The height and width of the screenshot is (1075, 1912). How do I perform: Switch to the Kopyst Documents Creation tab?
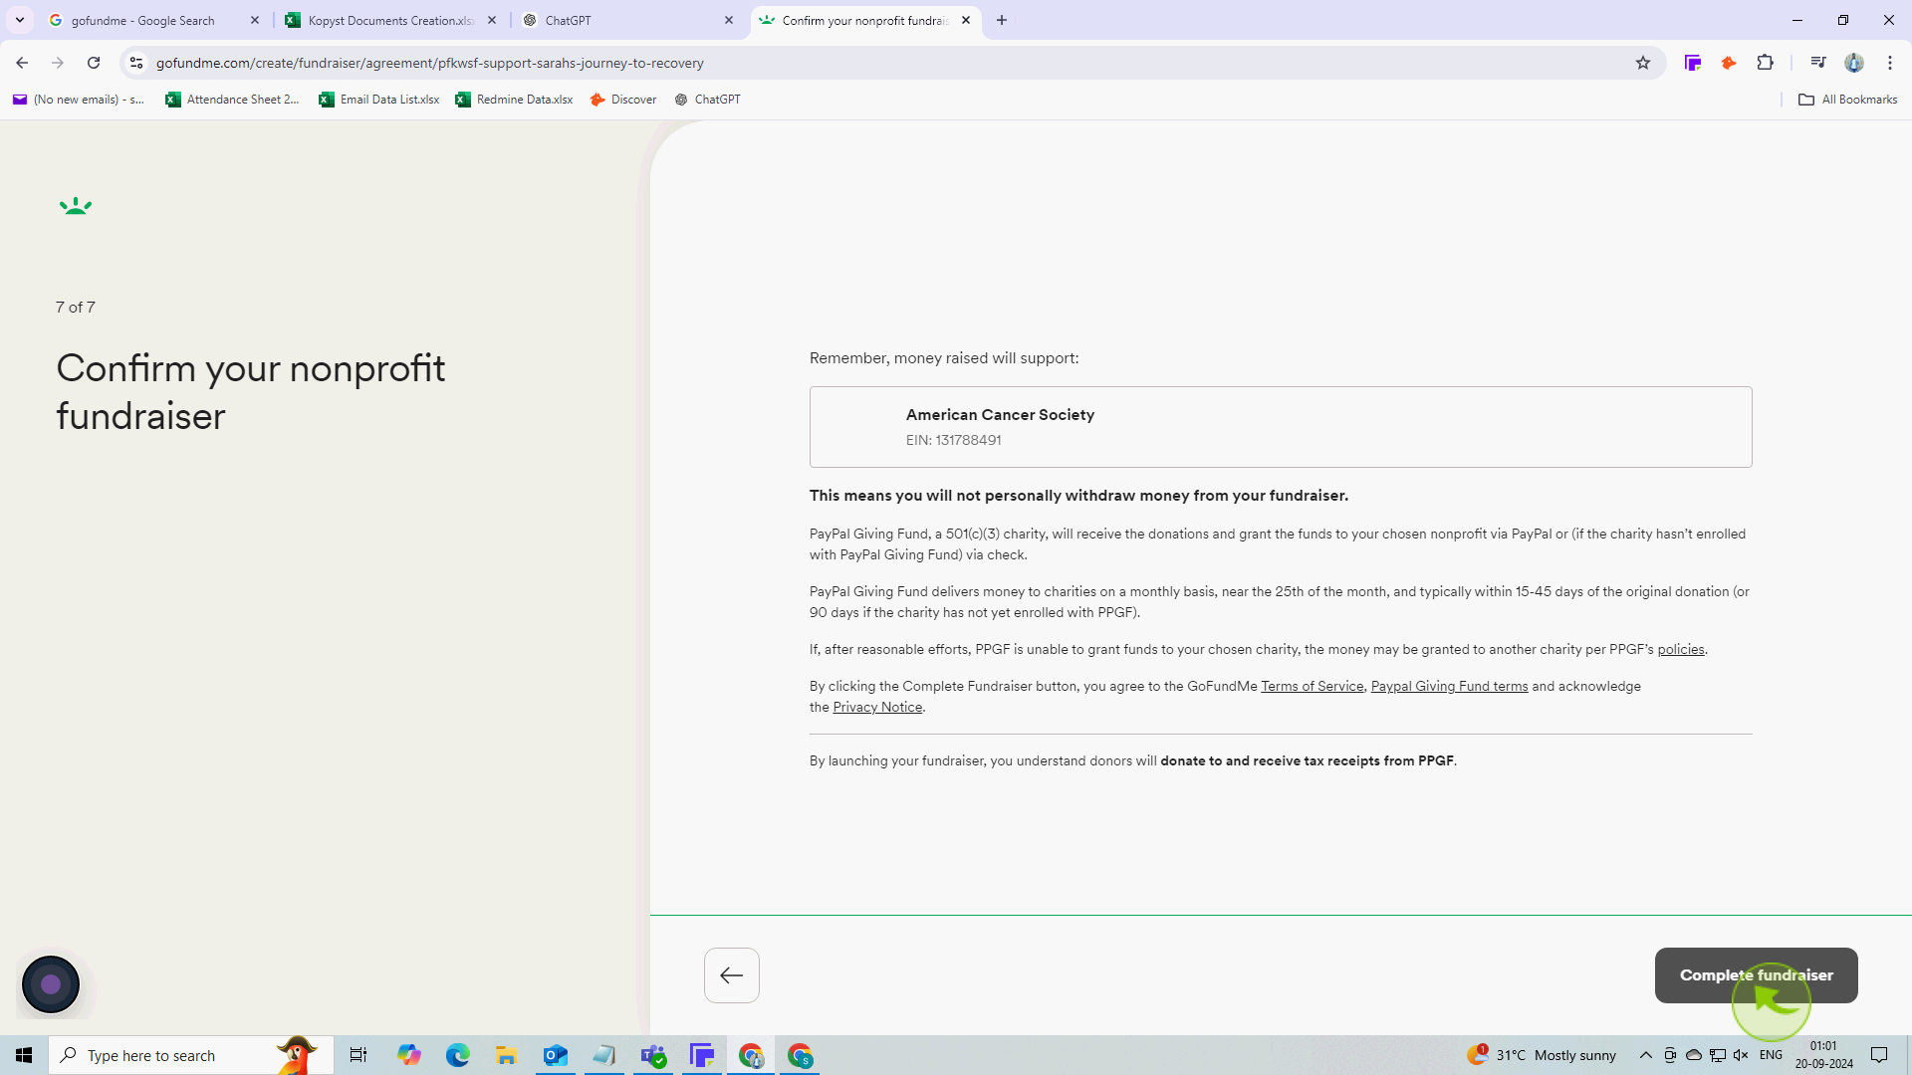[391, 20]
